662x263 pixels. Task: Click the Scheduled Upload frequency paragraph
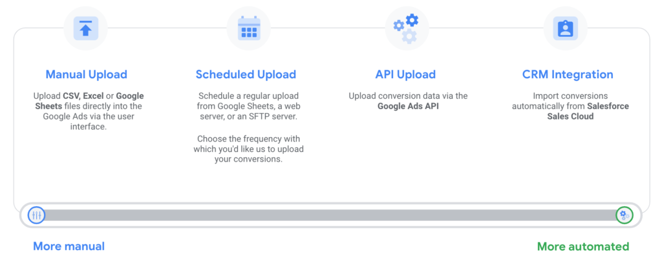248,149
